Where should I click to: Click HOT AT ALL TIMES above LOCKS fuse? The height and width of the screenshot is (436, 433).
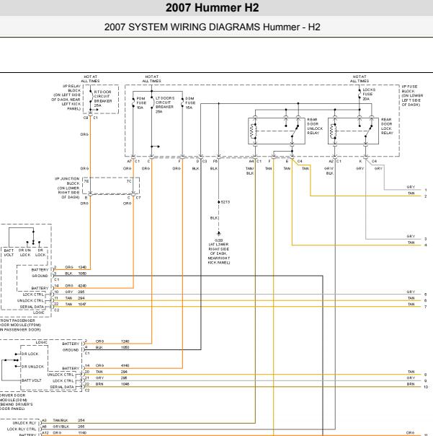360,79
